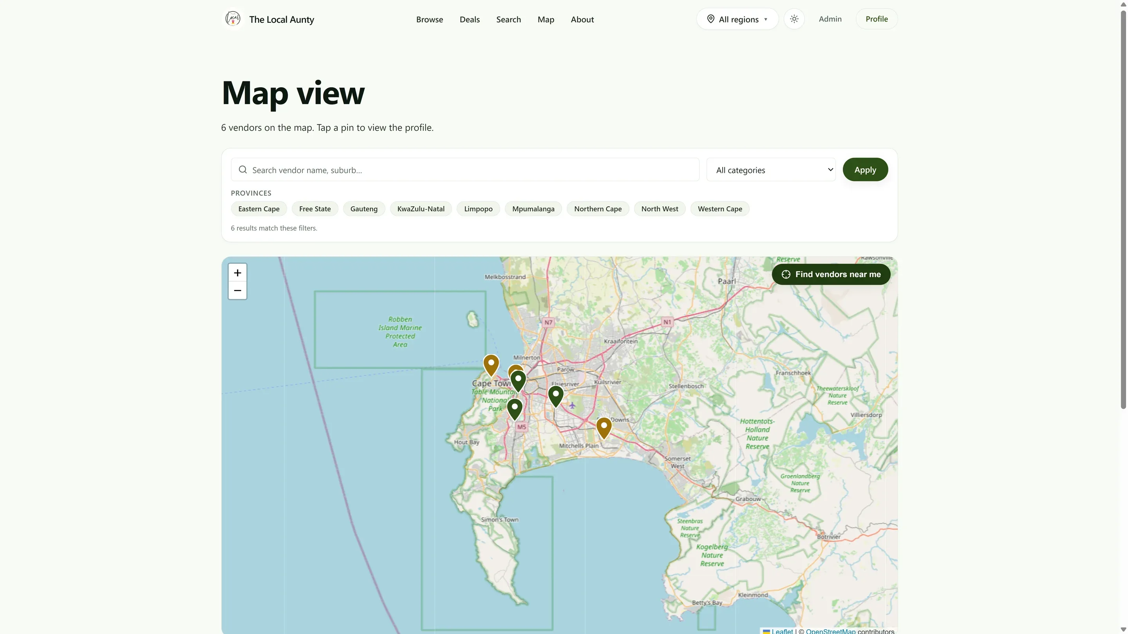Image resolution: width=1128 pixels, height=634 pixels.
Task: Open the All regions dropdown
Action: pyautogui.click(x=738, y=19)
